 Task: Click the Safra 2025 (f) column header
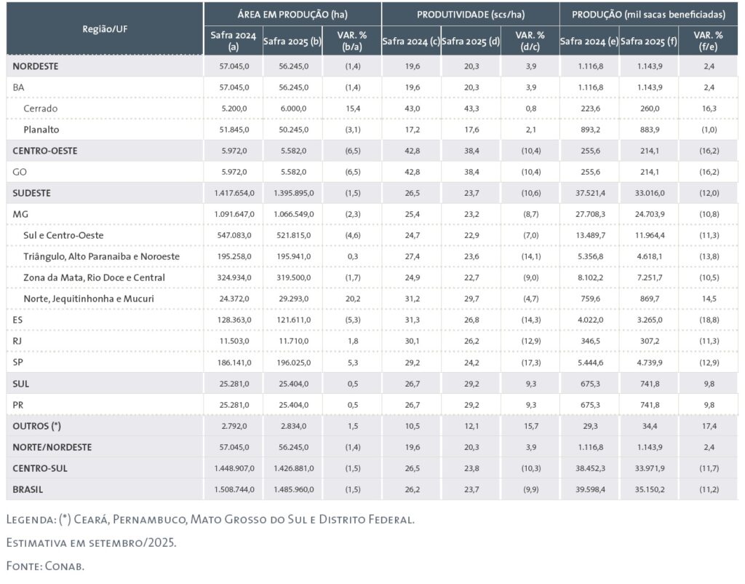648,42
